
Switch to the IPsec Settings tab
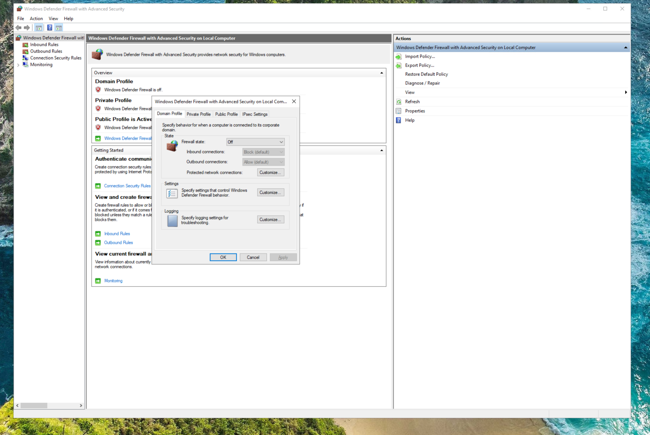point(255,114)
